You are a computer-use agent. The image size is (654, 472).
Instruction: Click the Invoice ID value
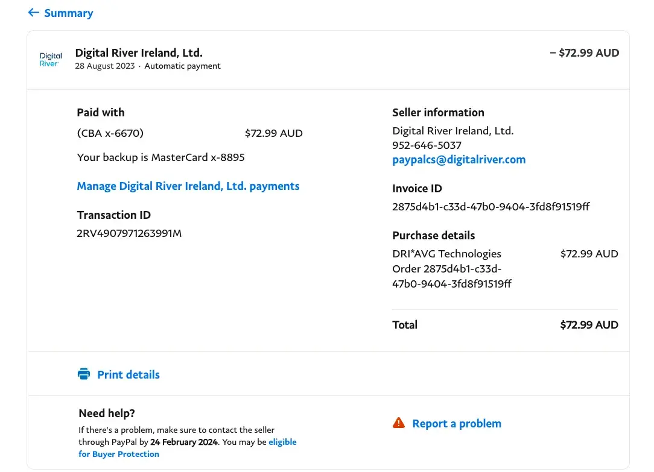pyautogui.click(x=491, y=207)
